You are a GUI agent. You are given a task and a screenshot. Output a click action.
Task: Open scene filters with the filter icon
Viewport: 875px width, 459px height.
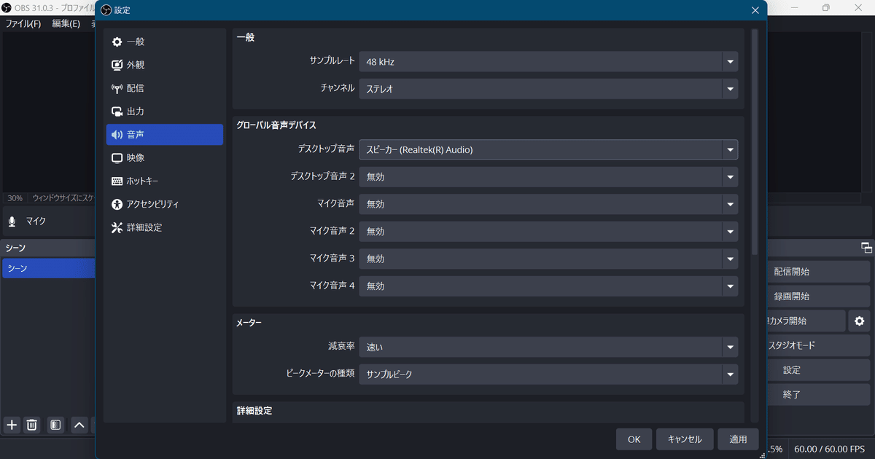[x=55, y=425]
